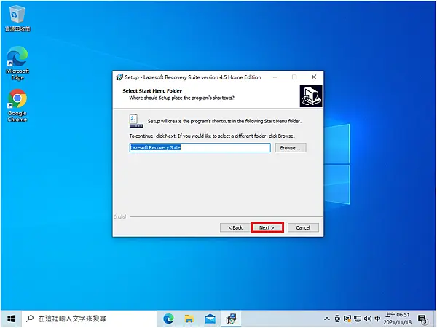The image size is (437, 328).
Task: Select the Google Chrome desktop shortcut
Action: (17, 106)
